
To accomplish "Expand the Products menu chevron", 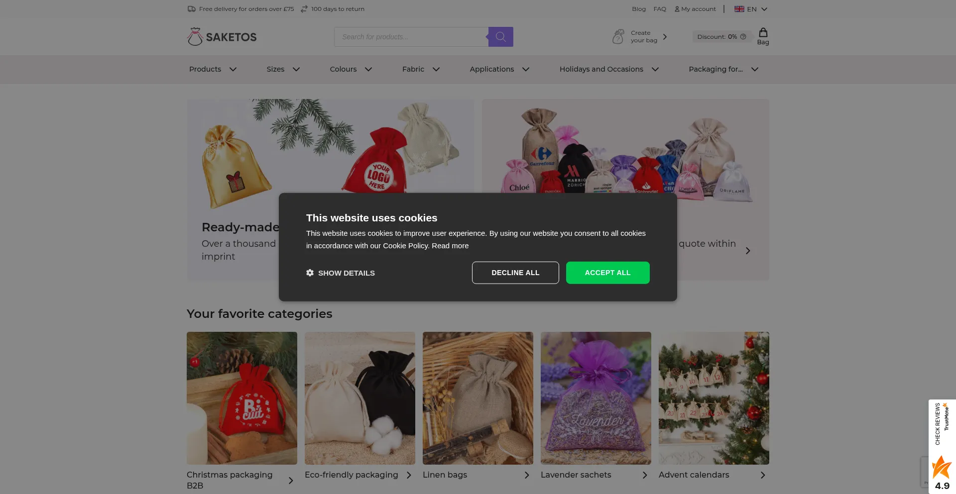I will pos(233,69).
